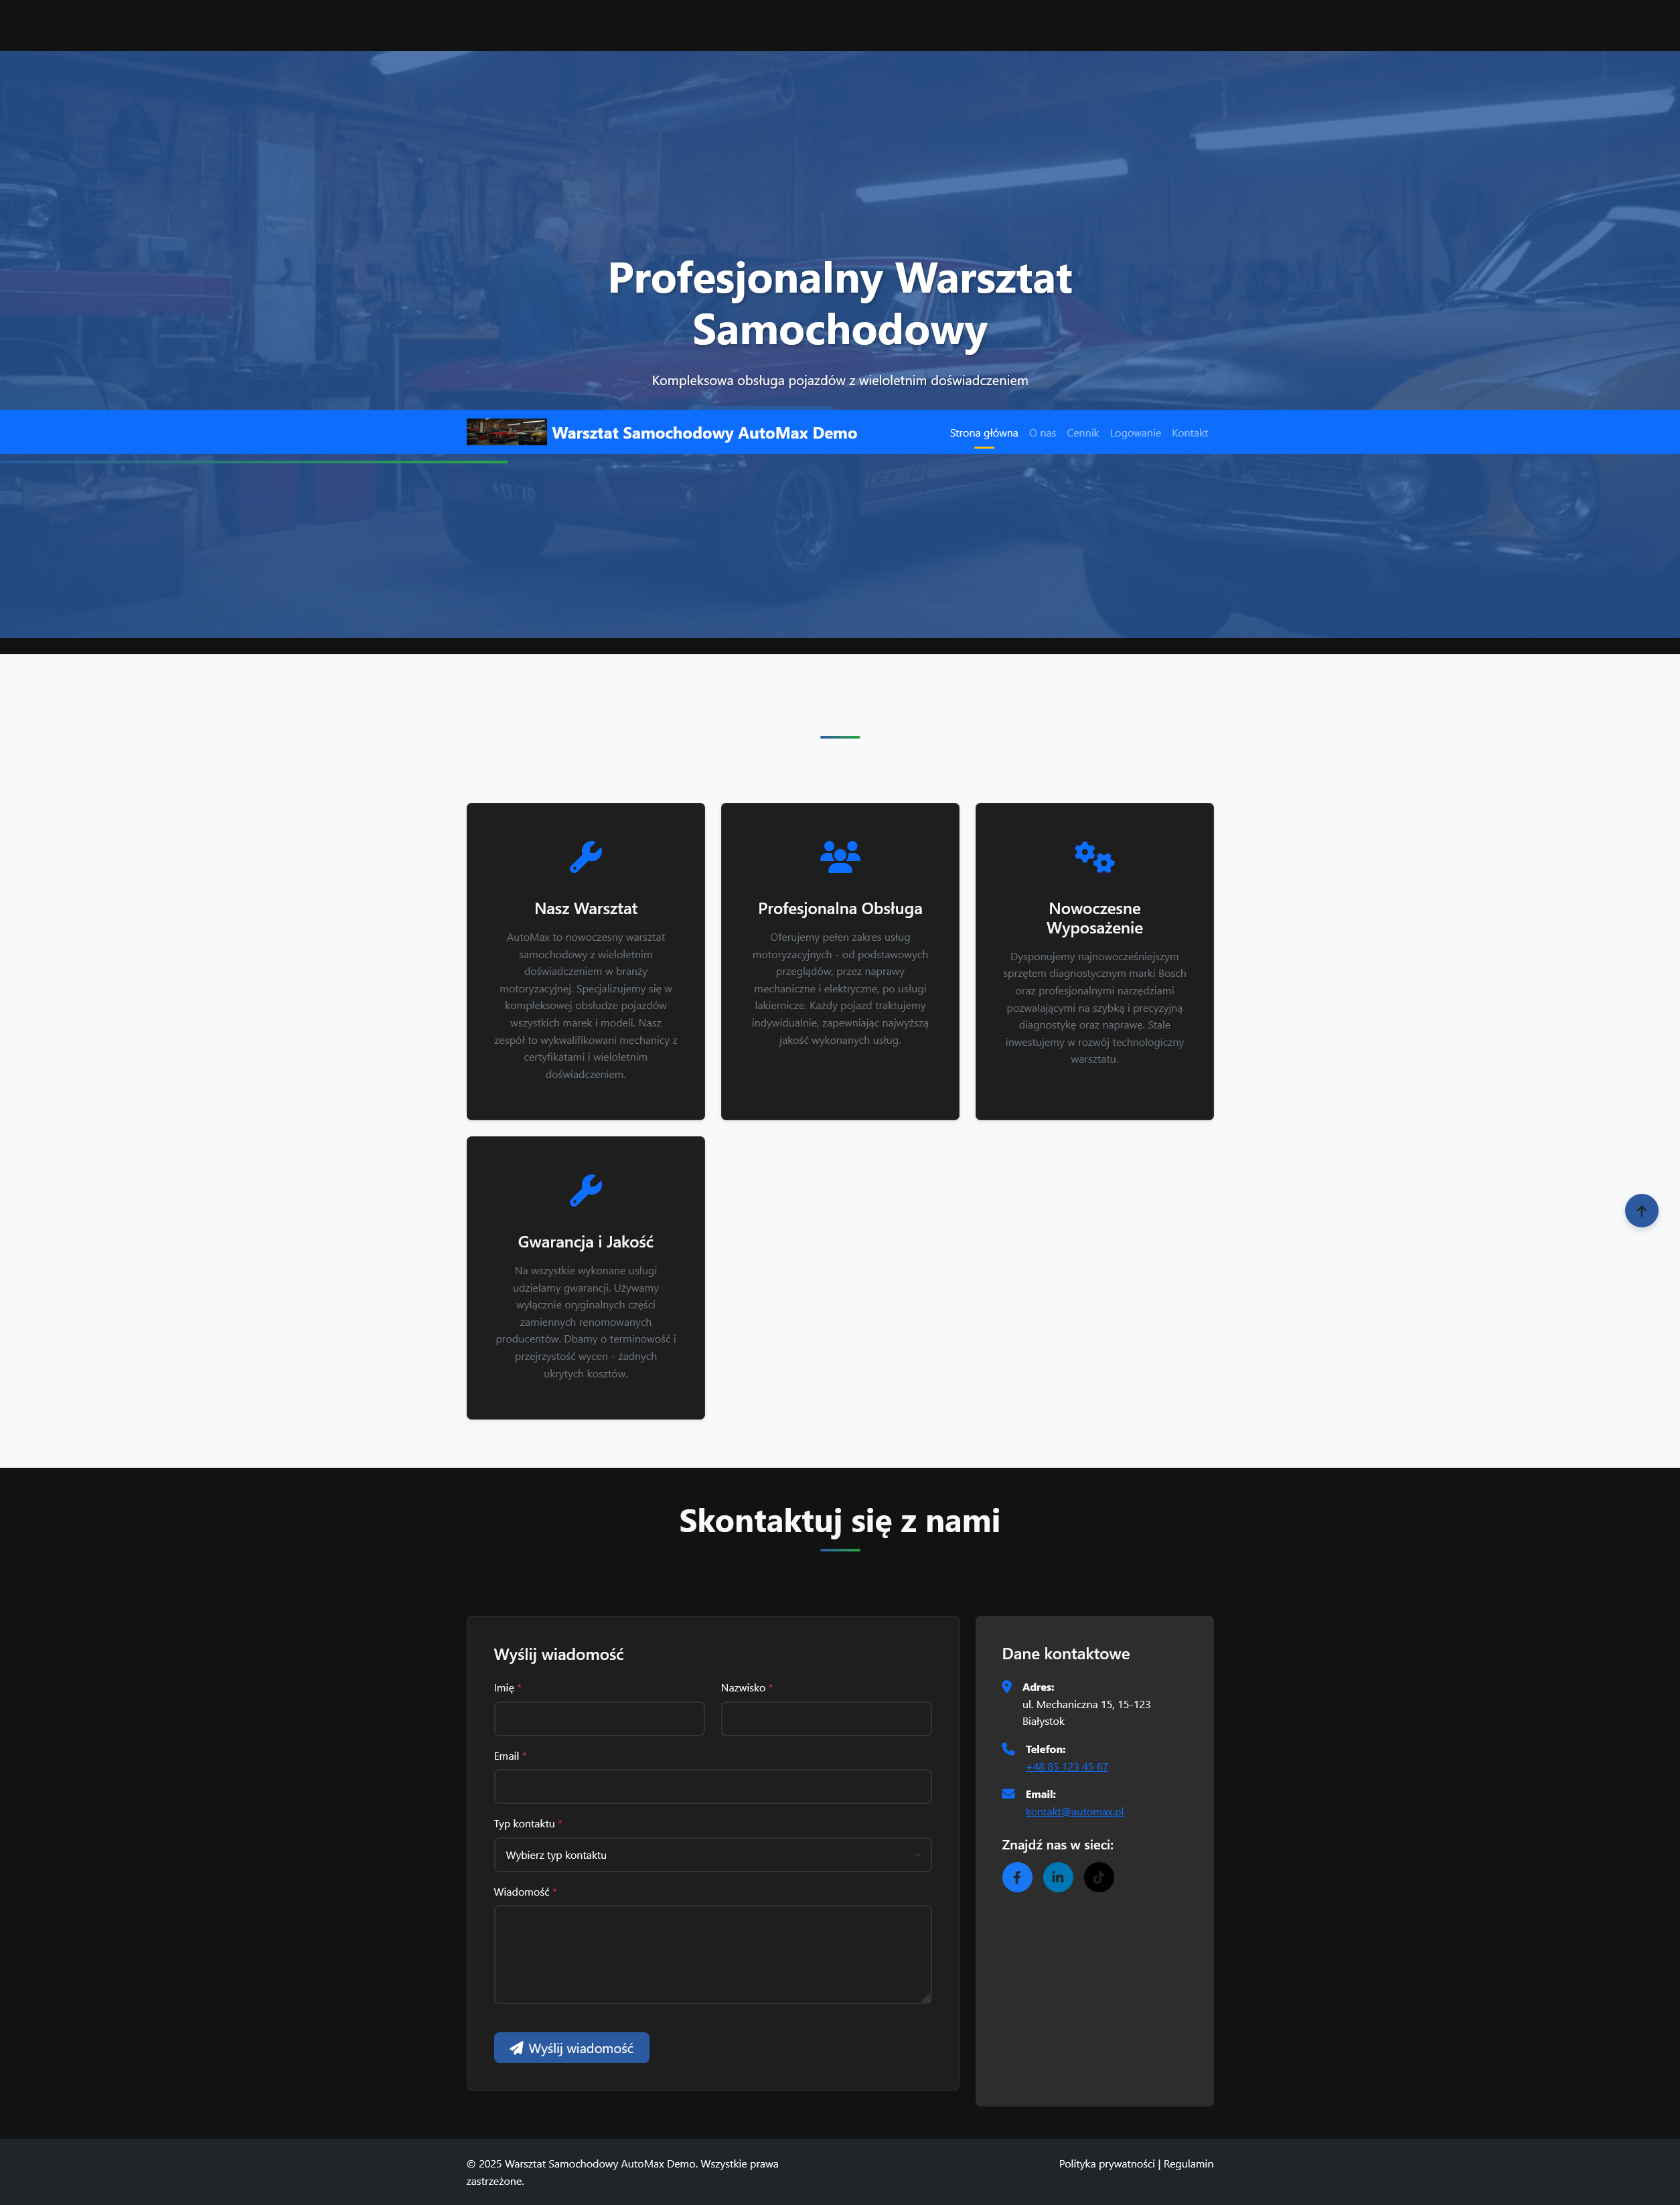
Task: Click the phone number link
Action: pos(1066,1767)
